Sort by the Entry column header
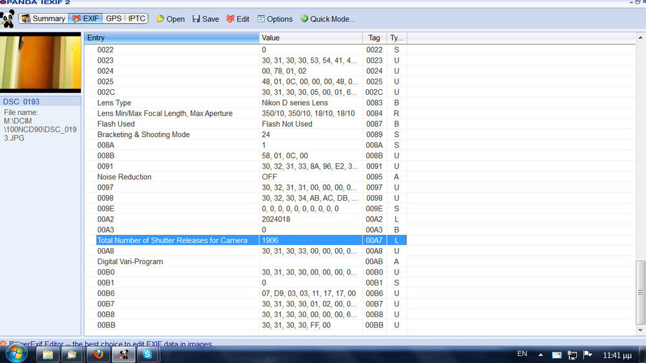The image size is (646, 363). tap(171, 38)
